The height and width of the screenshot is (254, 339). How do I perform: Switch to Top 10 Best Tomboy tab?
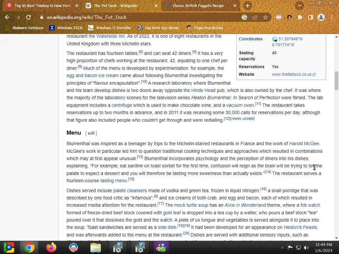(x=43, y=6)
